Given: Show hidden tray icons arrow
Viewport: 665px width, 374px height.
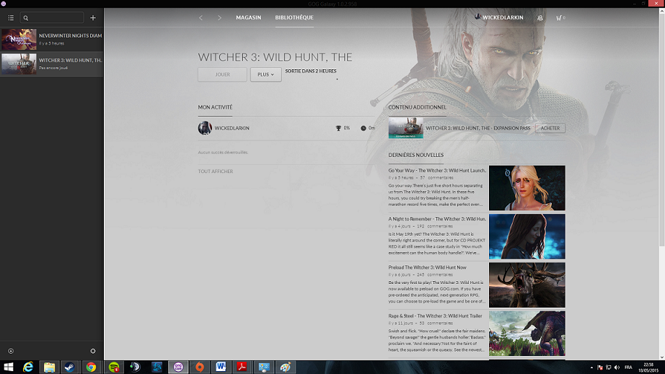Looking at the screenshot, I should (591, 368).
